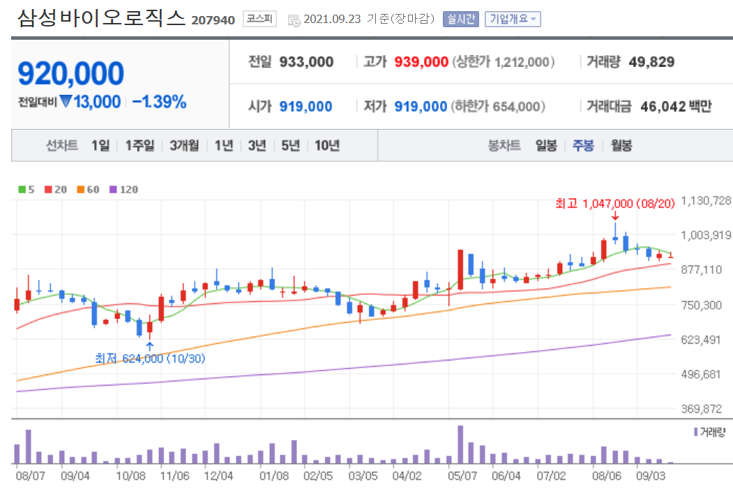Click the orange 60 moving-average legend swatch
Image resolution: width=733 pixels, height=488 pixels.
(x=80, y=190)
